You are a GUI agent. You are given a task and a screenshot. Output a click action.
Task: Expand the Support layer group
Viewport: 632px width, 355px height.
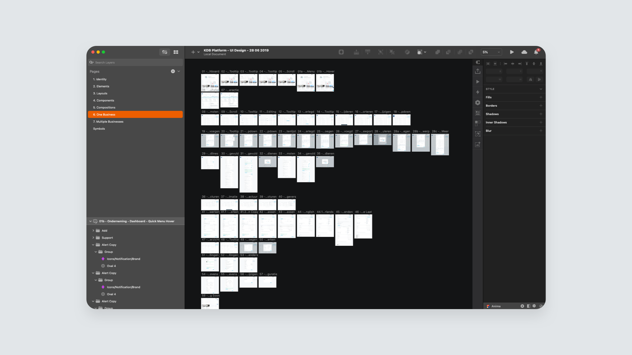click(93, 238)
